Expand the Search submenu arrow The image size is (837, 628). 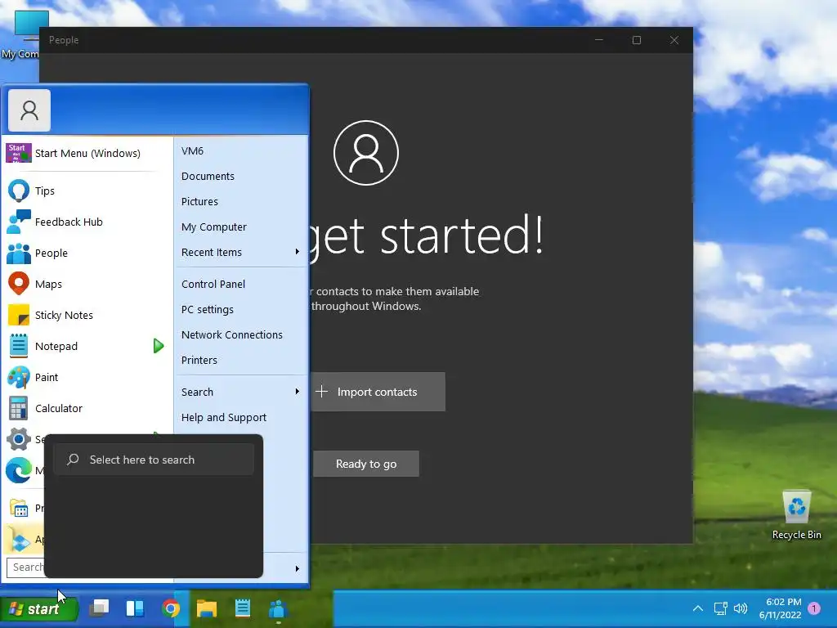pos(298,392)
